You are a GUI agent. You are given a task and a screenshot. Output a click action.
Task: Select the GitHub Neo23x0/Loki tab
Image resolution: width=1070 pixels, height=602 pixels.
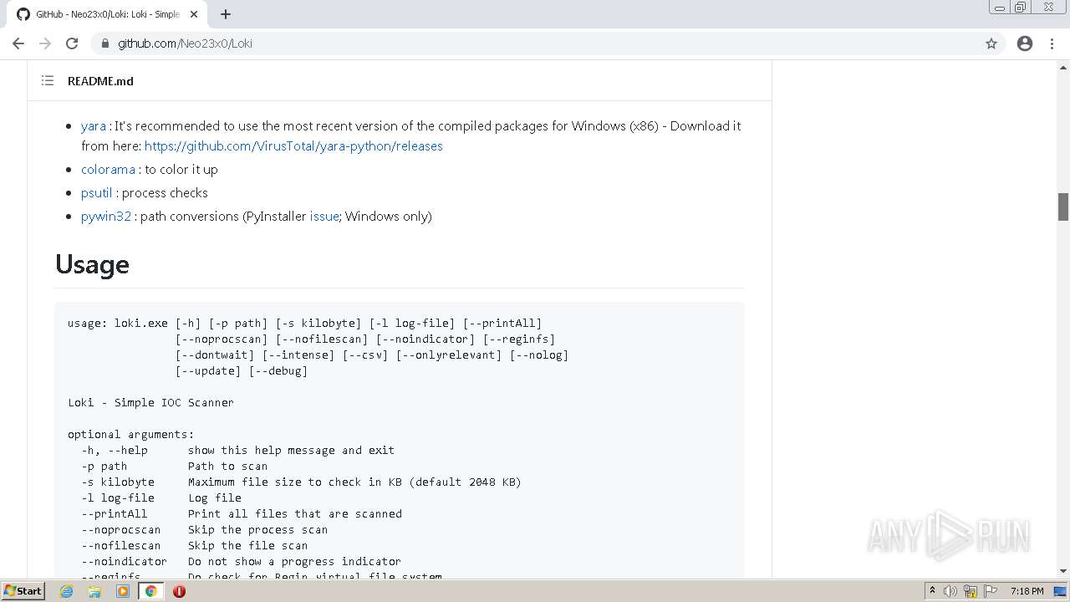(x=106, y=14)
